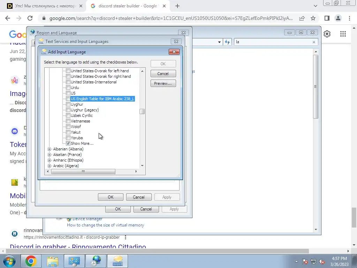
Task: Open Google quick settings gear
Action: (327, 34)
